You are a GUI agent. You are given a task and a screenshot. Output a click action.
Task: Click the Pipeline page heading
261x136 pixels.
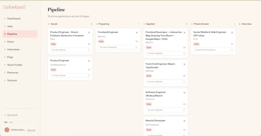click(x=56, y=10)
